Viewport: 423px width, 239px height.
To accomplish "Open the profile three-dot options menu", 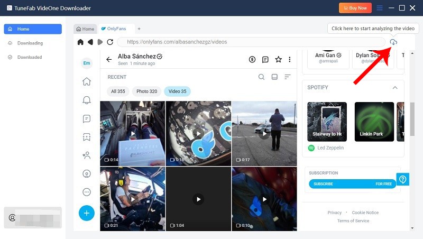I will coord(289,59).
